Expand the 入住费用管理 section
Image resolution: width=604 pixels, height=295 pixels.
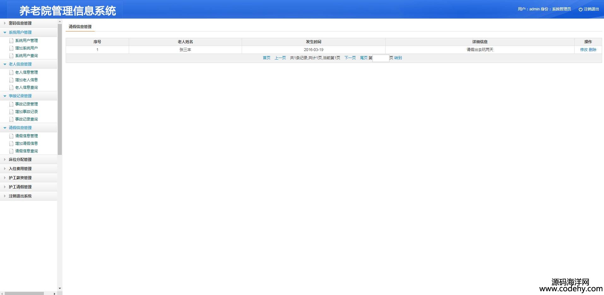[28, 169]
